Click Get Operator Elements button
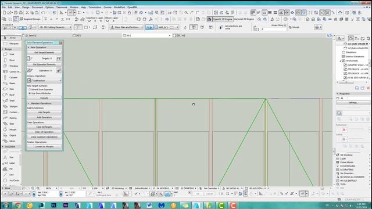The image size is (372, 209). pos(44,64)
